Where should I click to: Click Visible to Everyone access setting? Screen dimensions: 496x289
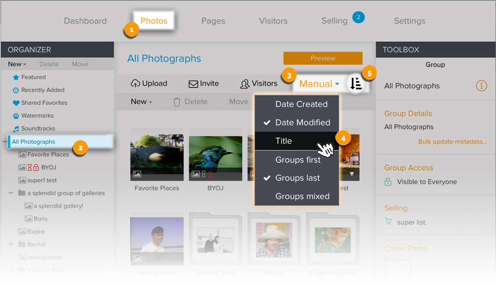click(x=427, y=182)
